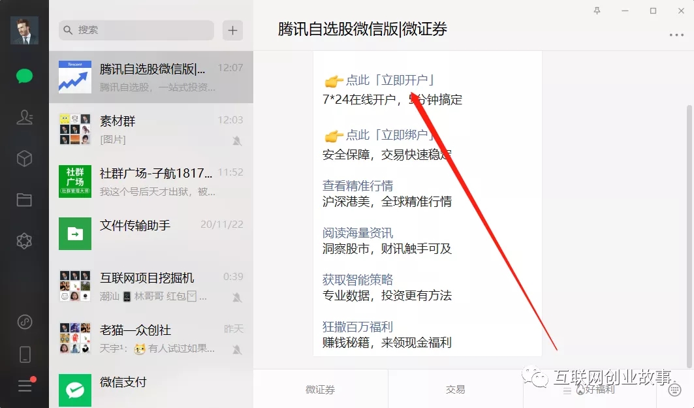Open the Contacts icon in sidebar
694x408 pixels.
pos(24,118)
